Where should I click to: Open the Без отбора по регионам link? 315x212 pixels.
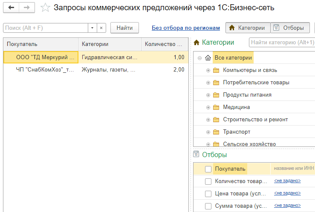(186, 28)
